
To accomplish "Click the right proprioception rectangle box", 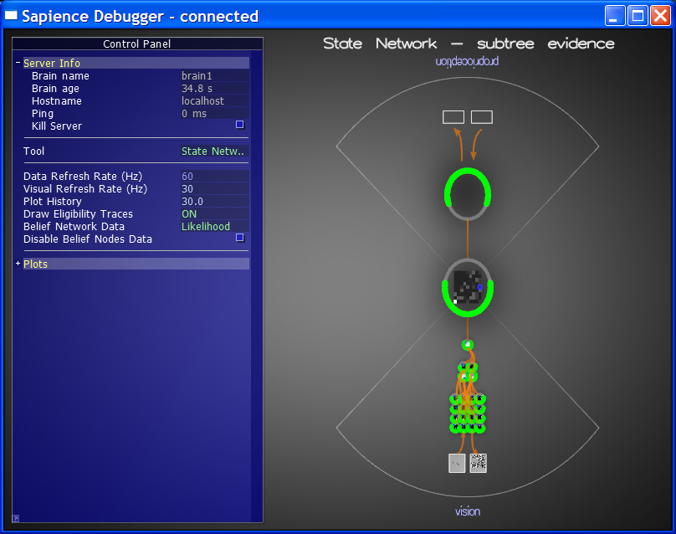I will click(x=482, y=117).
